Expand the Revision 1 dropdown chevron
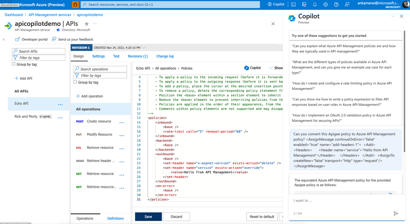 (144, 48)
